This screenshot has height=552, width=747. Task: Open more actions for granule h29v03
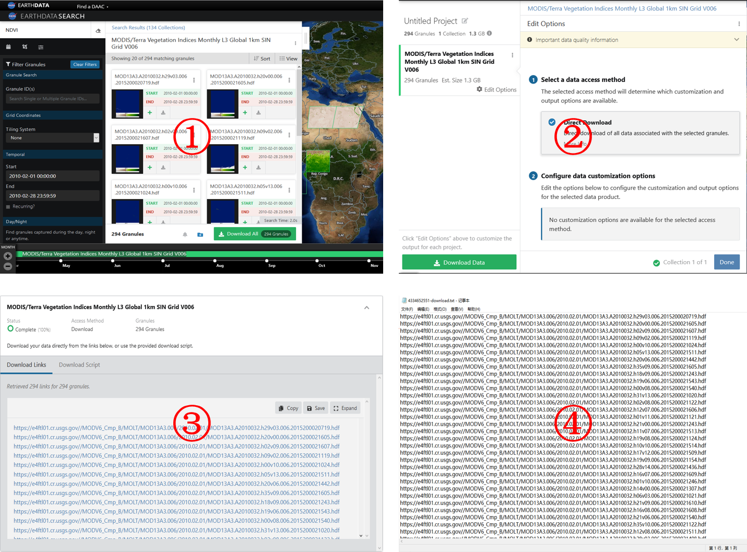194,80
